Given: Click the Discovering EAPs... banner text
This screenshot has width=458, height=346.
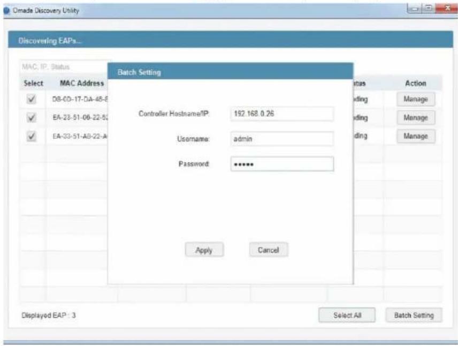Looking at the screenshot, I should pyautogui.click(x=50, y=41).
